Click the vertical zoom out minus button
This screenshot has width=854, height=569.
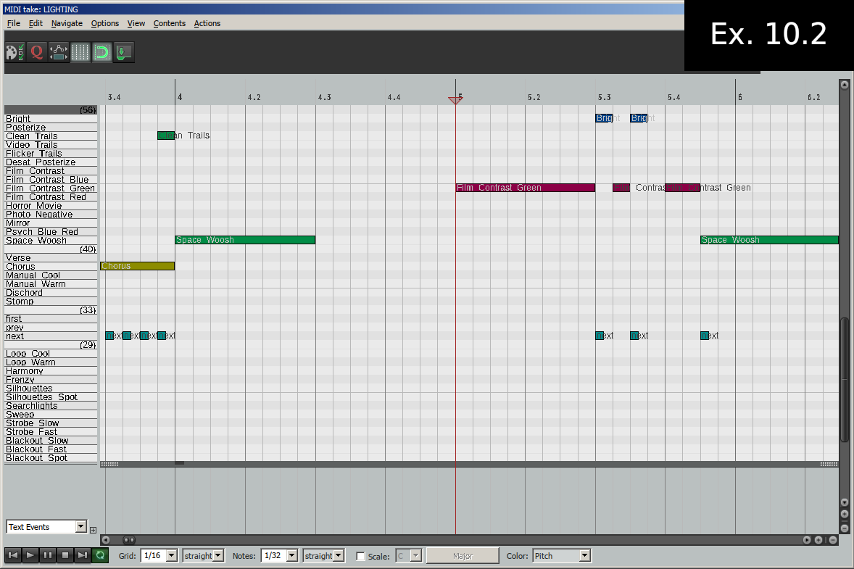click(844, 528)
